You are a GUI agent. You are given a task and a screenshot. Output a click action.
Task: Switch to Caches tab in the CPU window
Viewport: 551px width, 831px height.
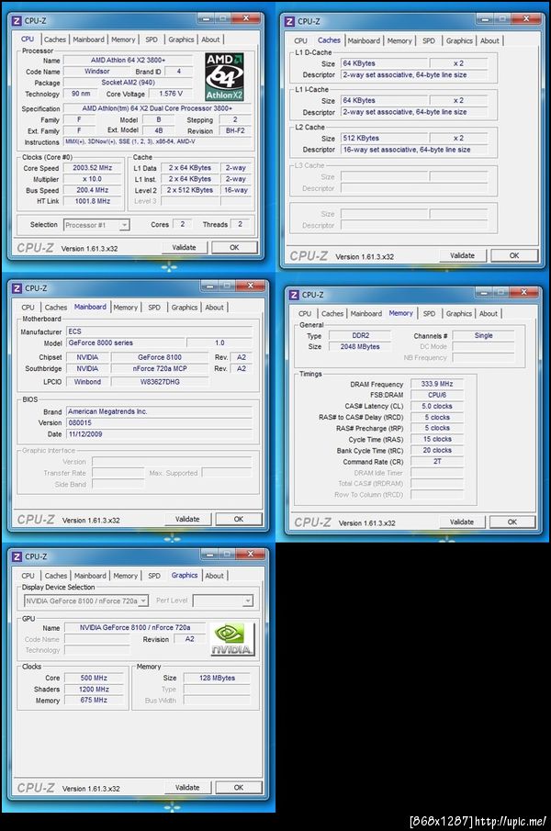pyautogui.click(x=54, y=39)
